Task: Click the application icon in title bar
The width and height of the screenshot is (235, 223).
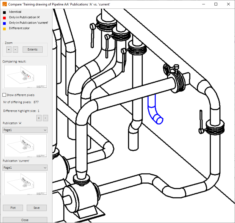Action: (x=4, y=4)
